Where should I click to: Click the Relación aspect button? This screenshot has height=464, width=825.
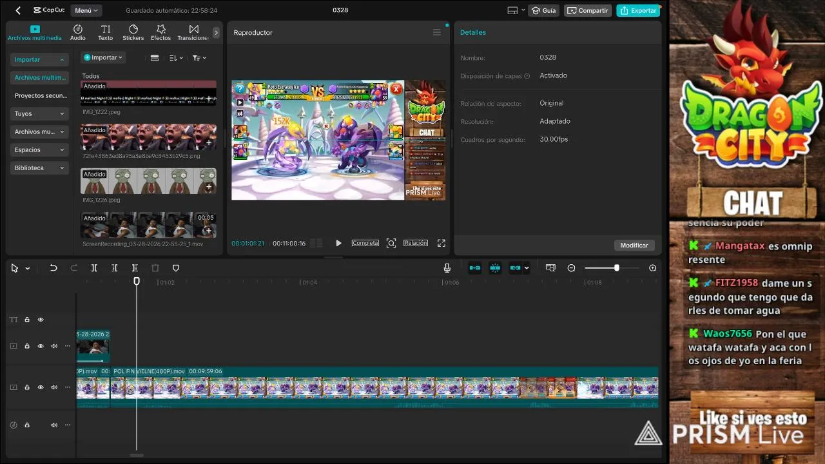[x=416, y=243]
